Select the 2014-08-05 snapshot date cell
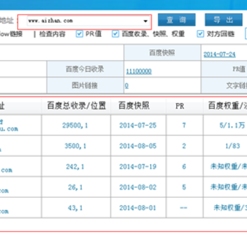The height and width of the screenshot is (247, 247). point(139,146)
